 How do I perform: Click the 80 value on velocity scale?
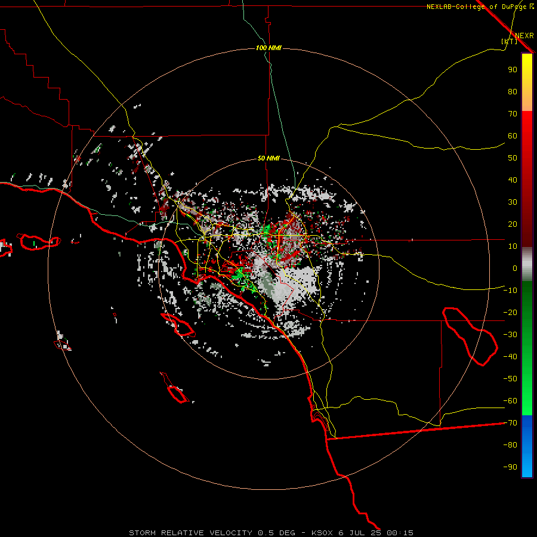(513, 91)
